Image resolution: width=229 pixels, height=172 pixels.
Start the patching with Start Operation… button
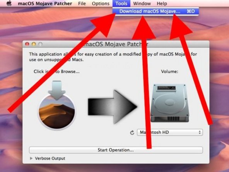tap(116, 150)
